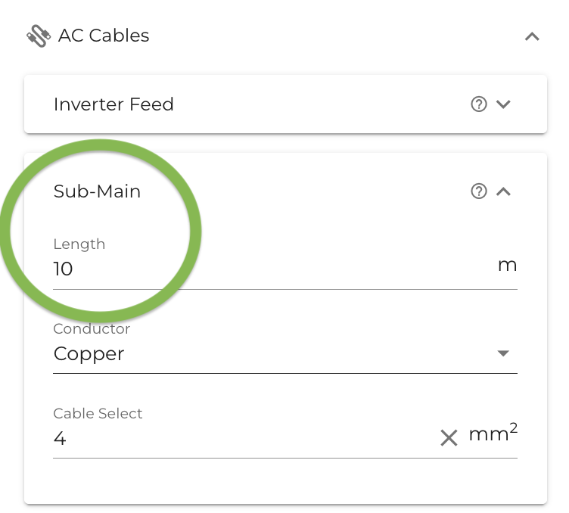Click the Cable Select label

tap(98, 414)
